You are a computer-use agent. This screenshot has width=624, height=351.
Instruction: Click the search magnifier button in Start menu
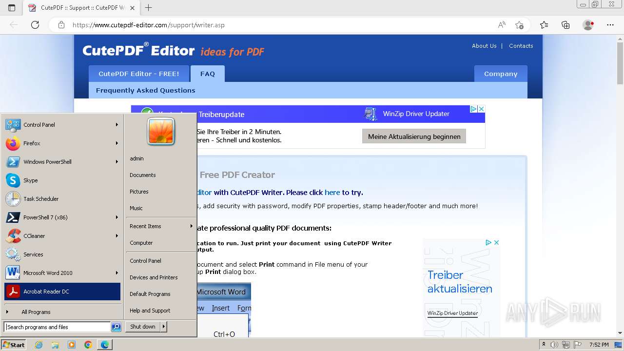click(116, 327)
